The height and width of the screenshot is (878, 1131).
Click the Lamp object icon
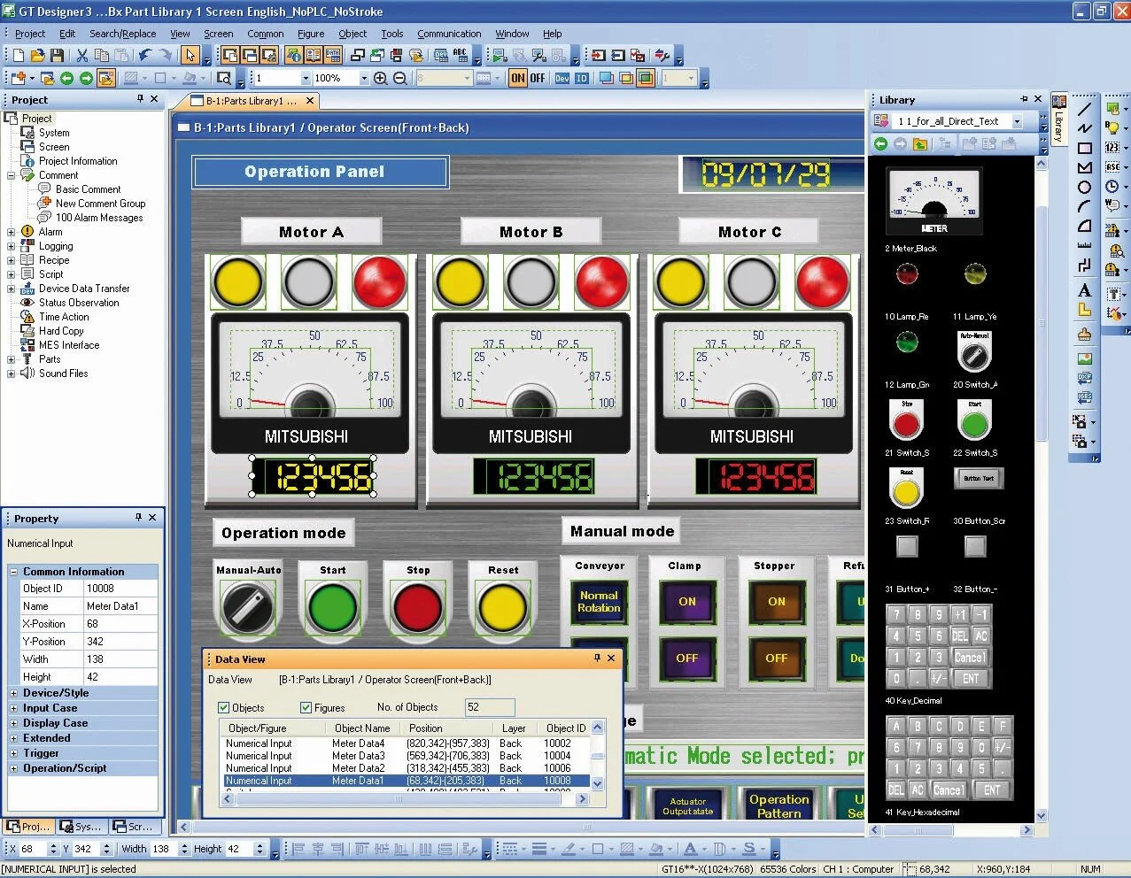pos(1112,128)
